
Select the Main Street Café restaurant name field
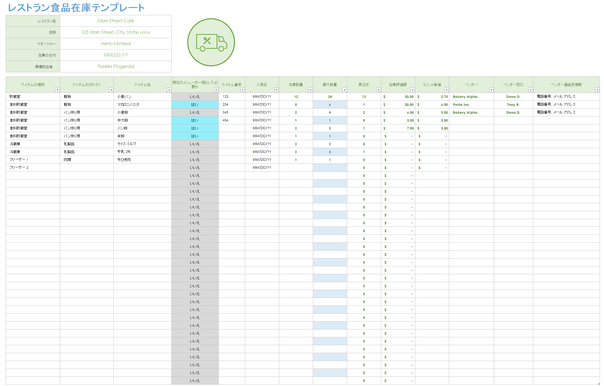pyautogui.click(x=116, y=21)
